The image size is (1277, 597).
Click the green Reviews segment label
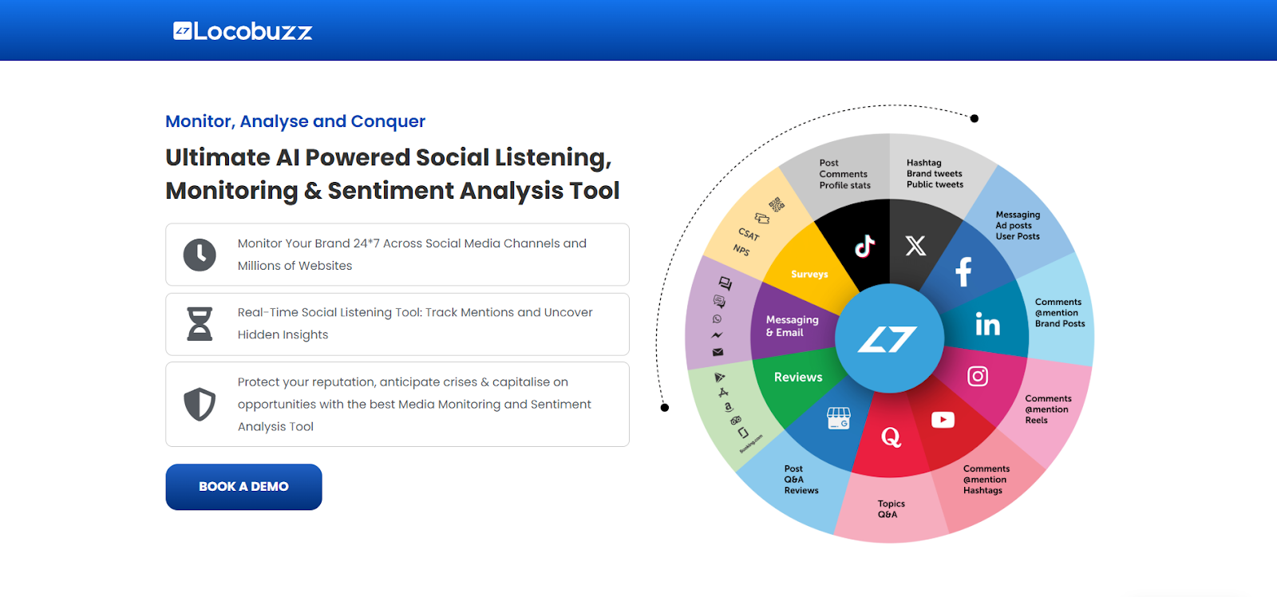pos(798,377)
